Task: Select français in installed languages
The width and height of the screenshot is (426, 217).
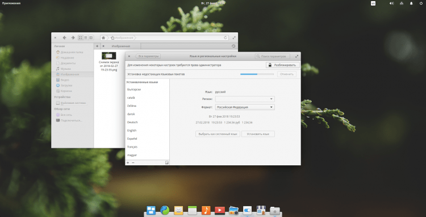Action: (147, 147)
